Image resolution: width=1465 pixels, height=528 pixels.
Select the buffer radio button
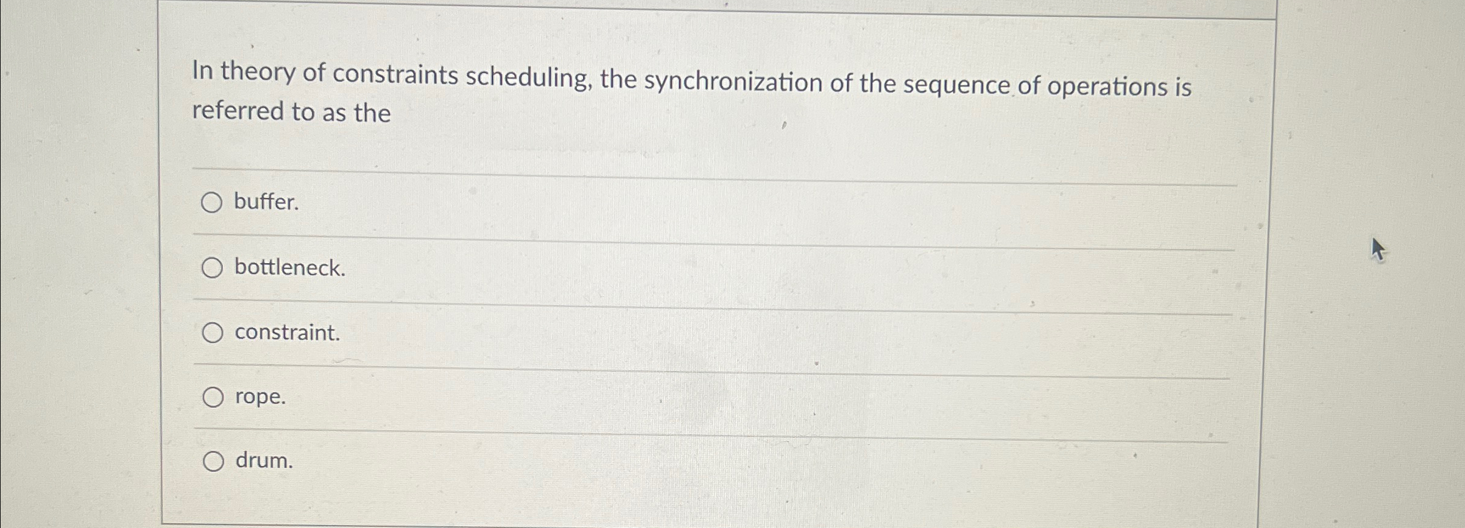coord(213,203)
